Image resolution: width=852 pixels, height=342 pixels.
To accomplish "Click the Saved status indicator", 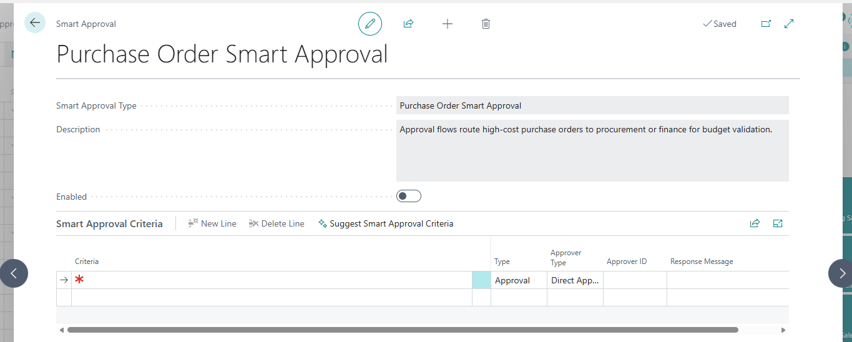I will point(720,24).
